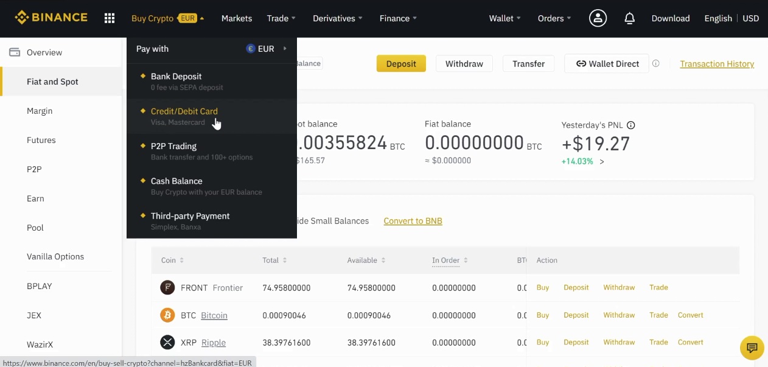Open PNL details arrow beside +14.03%
This screenshot has height=367, width=768.
[x=602, y=161]
